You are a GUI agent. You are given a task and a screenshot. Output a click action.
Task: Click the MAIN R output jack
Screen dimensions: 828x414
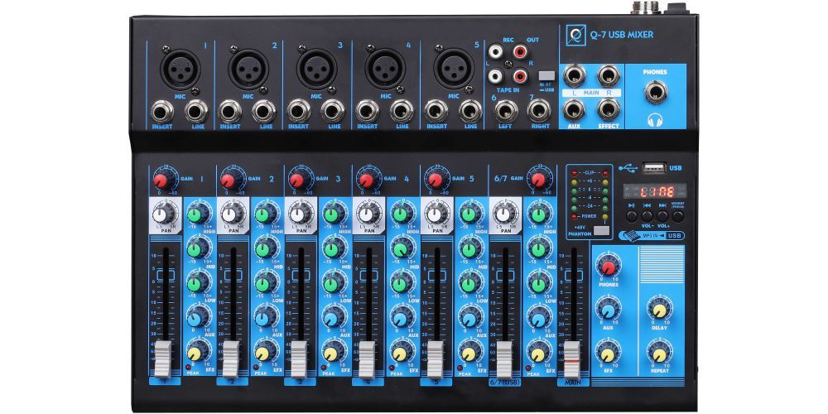click(x=609, y=75)
